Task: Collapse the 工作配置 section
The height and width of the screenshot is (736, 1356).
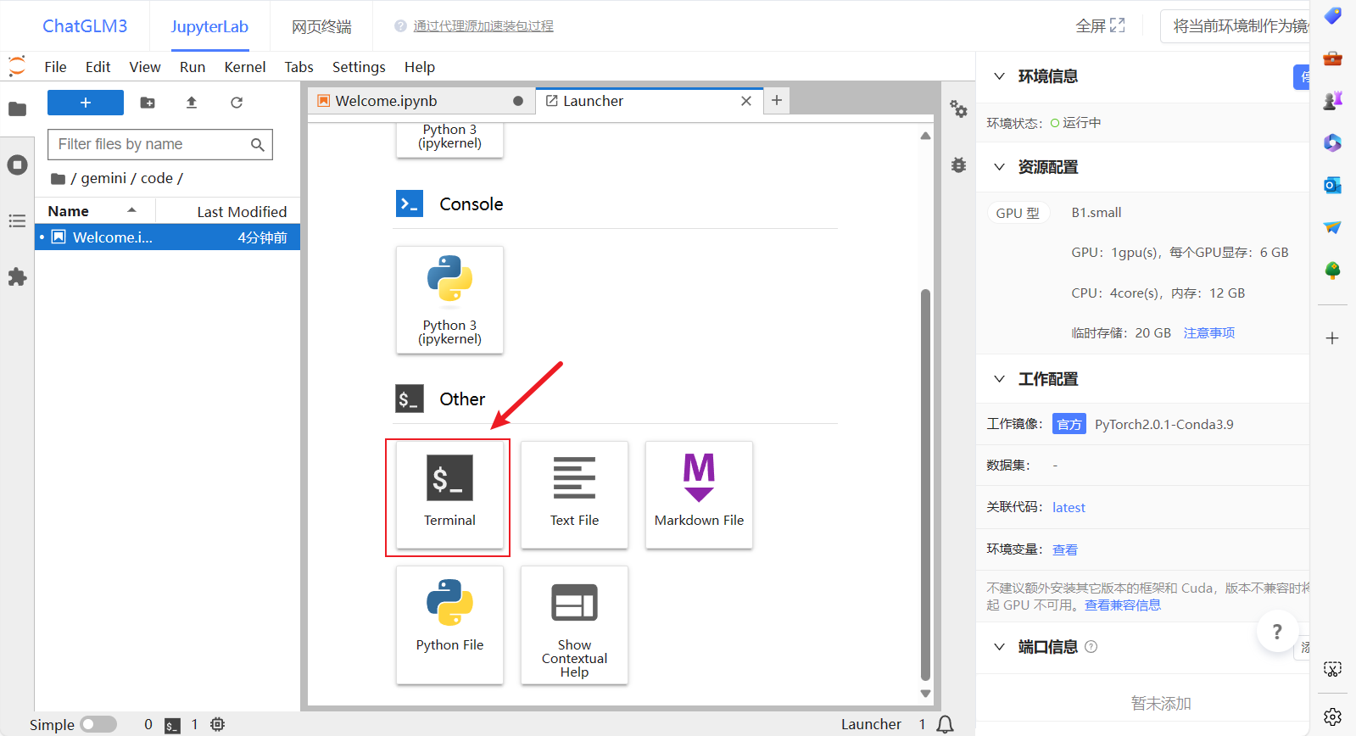Action: tap(1000, 379)
